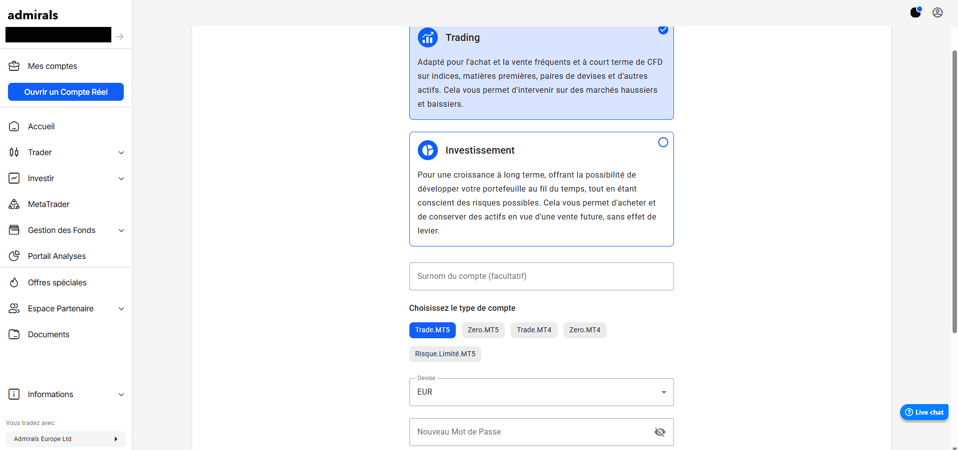Expand the Informations chevron
Image resolution: width=958 pixels, height=450 pixels.
pyautogui.click(x=121, y=395)
